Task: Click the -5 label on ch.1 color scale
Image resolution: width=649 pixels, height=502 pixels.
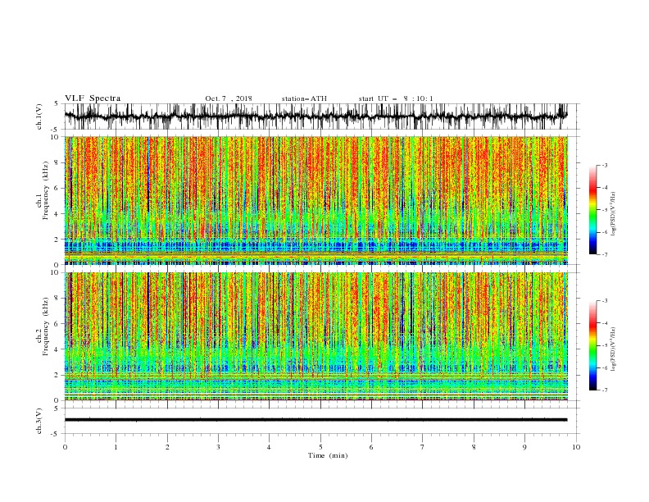Action: (605, 210)
